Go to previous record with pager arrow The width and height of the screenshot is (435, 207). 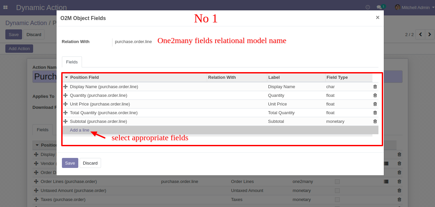click(420, 34)
